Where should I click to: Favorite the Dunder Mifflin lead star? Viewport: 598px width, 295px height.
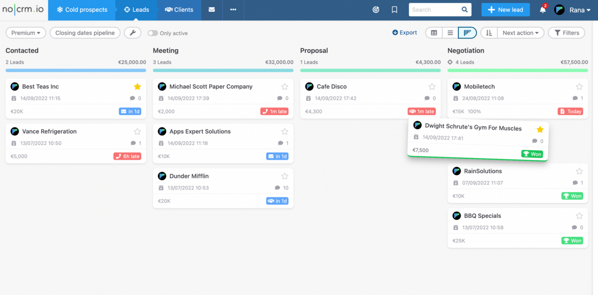click(x=284, y=175)
